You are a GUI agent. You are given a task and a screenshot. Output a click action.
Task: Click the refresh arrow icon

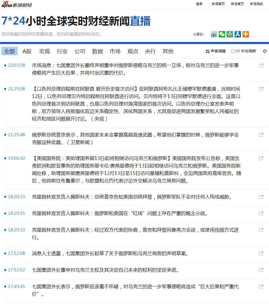tap(265, 51)
